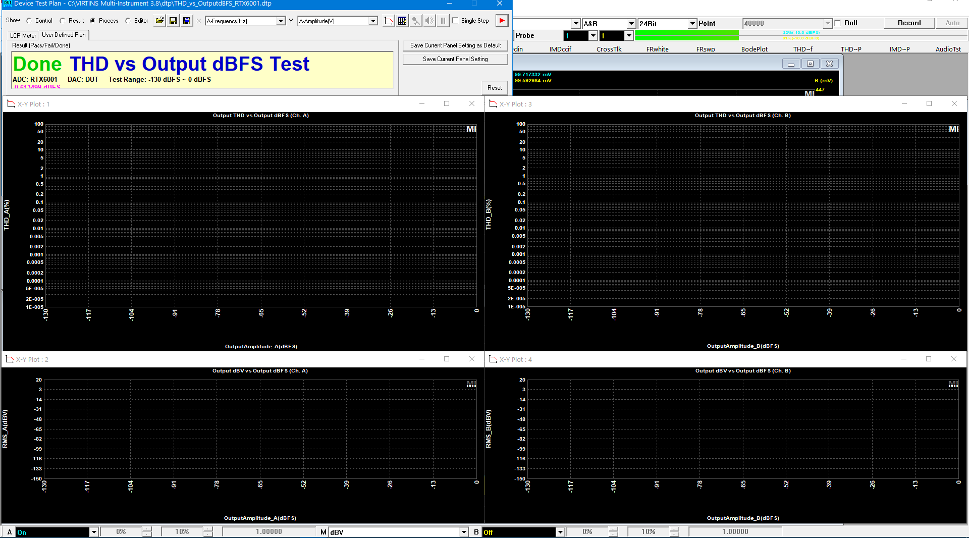Click the save-as blue floppy icon
Viewport: 969px width, 538px height.
point(187,21)
